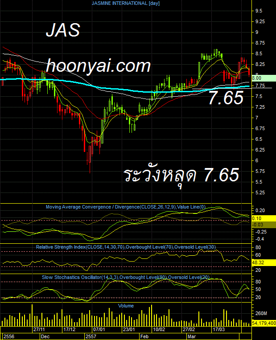Click the hoonyai.com watermark text
The width and height of the screenshot is (276, 340).
98,66
